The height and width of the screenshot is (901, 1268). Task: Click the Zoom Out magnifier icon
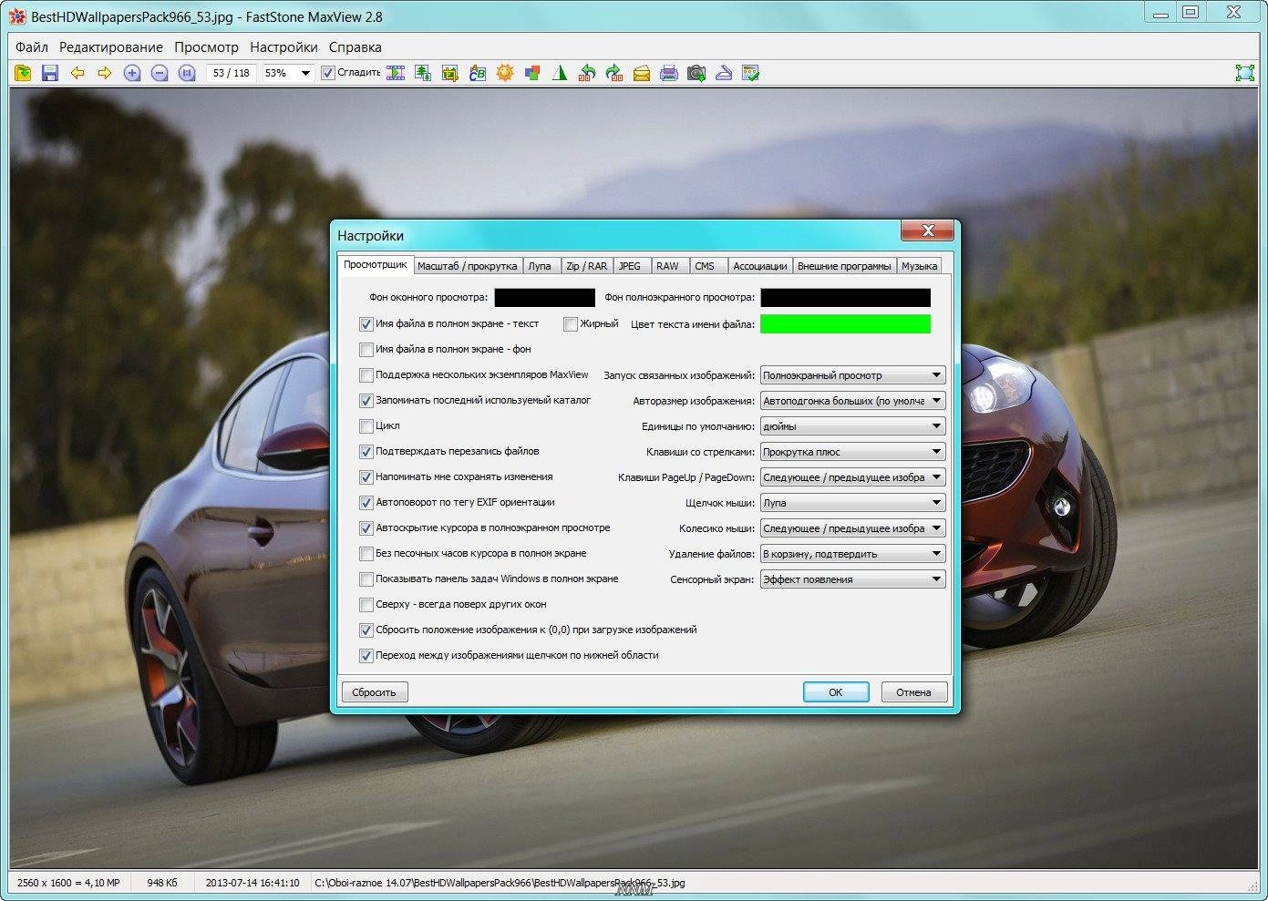click(160, 73)
